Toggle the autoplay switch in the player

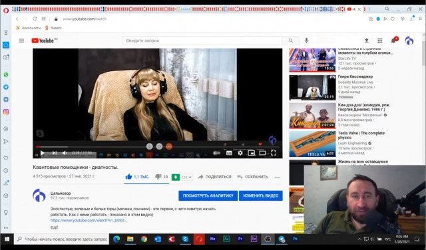tap(216, 153)
